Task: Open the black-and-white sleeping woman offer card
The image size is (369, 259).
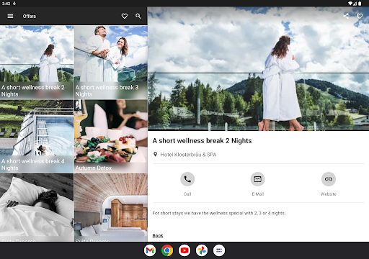Action: tap(37, 207)
